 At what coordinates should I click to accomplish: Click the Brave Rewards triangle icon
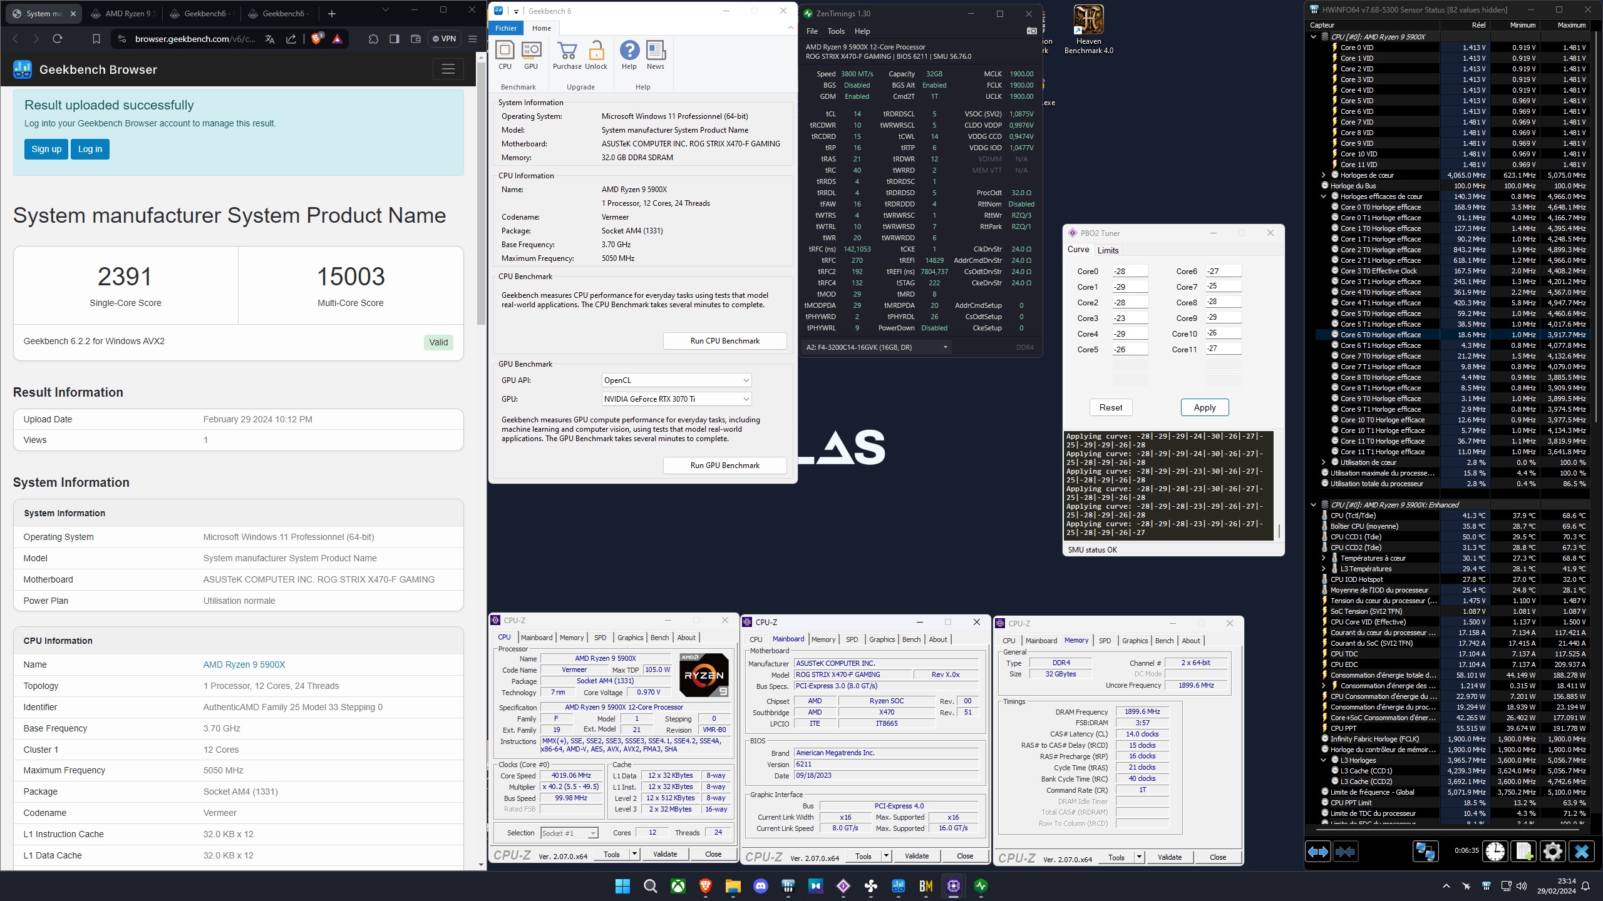click(338, 39)
